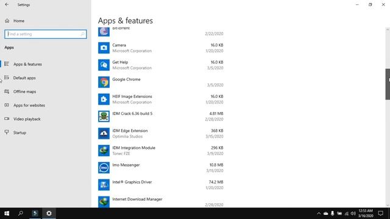The height and width of the screenshot is (219, 390).
Task: Open the Windows Start menu
Action: point(7,214)
